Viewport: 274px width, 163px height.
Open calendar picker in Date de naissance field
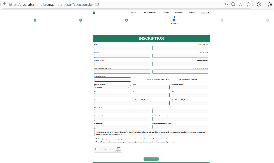[128, 87]
